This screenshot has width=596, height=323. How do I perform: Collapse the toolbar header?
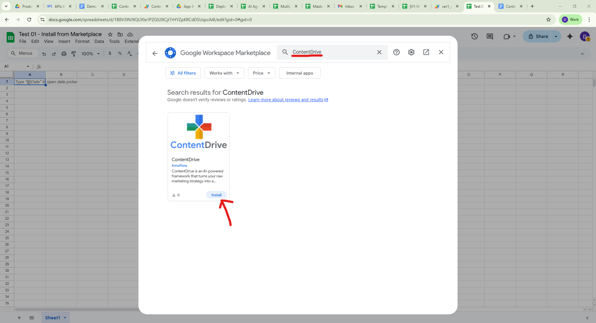point(582,54)
